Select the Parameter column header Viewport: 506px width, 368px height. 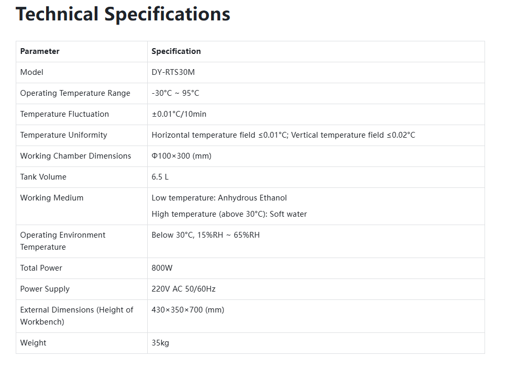[40, 51]
